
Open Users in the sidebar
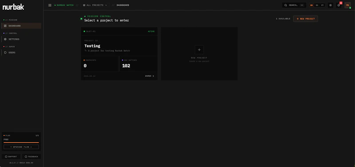point(21,52)
